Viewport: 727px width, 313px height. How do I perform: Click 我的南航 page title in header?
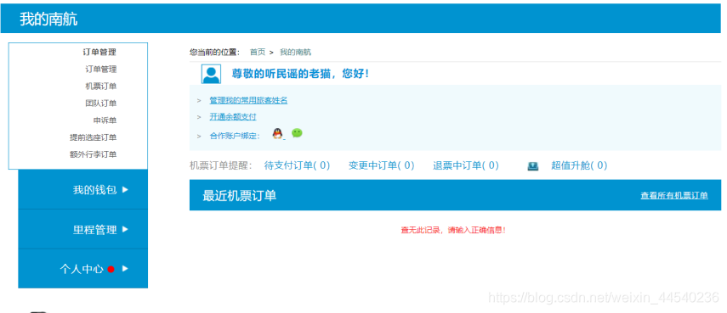point(48,20)
